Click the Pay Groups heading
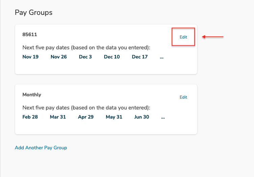The image size is (254, 177). pyautogui.click(x=33, y=12)
